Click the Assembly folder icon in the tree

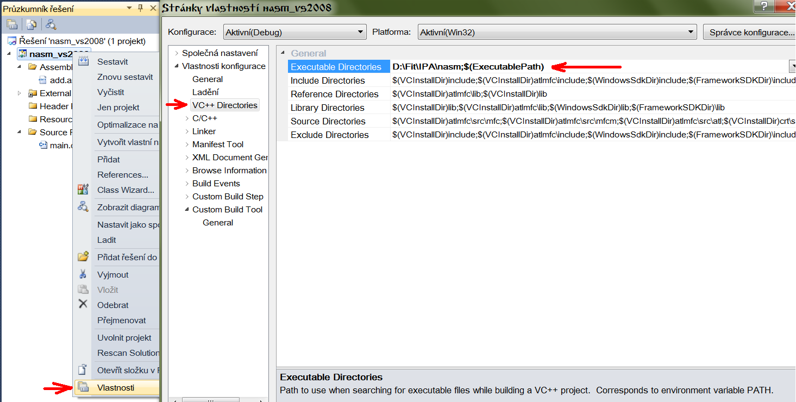[x=33, y=67]
